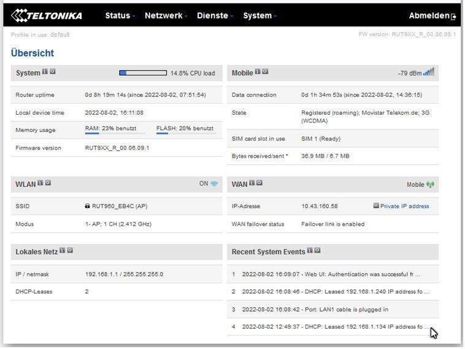The image size is (465, 349).
Task: Click the Lokales Netz settings icon
Action: point(70,250)
